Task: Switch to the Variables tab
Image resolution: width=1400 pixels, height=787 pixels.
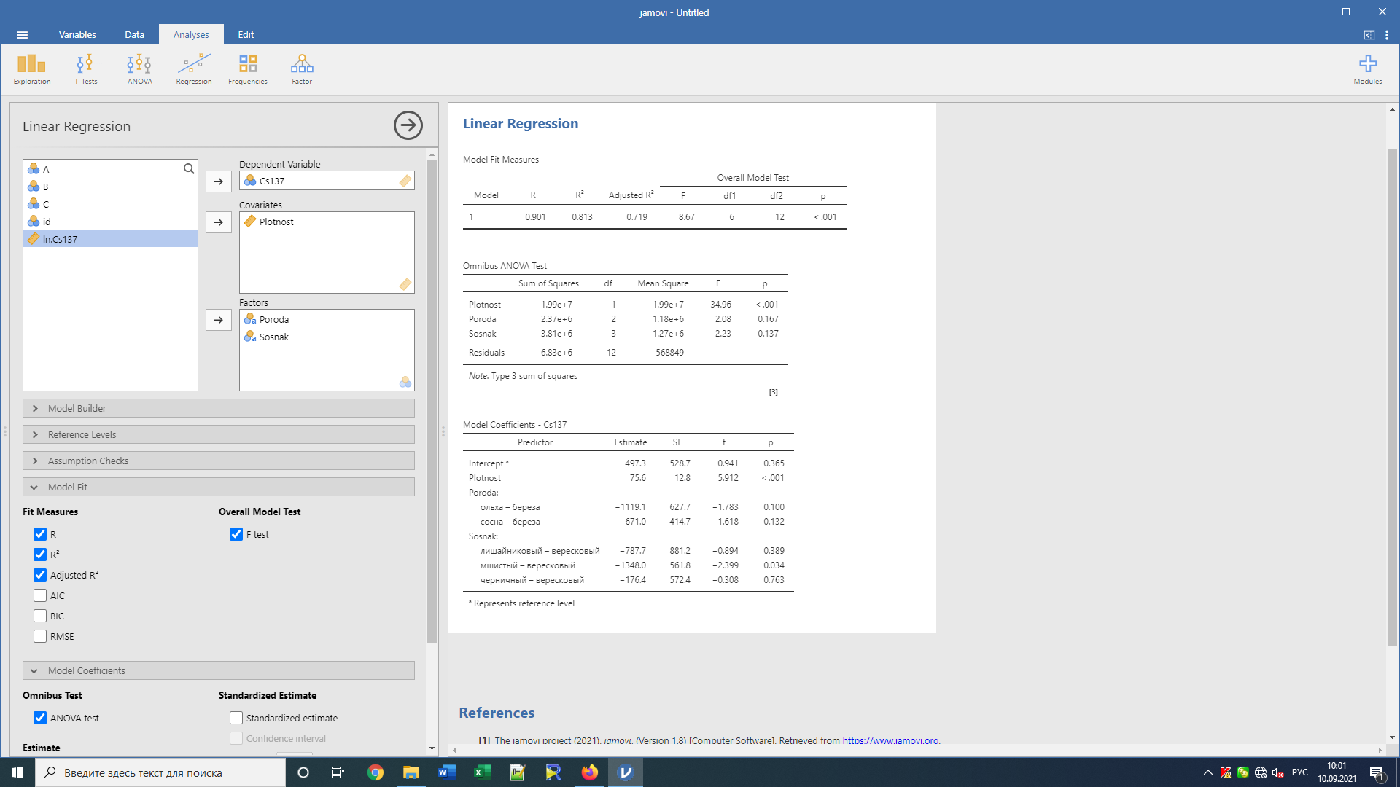Action: pyautogui.click(x=77, y=34)
